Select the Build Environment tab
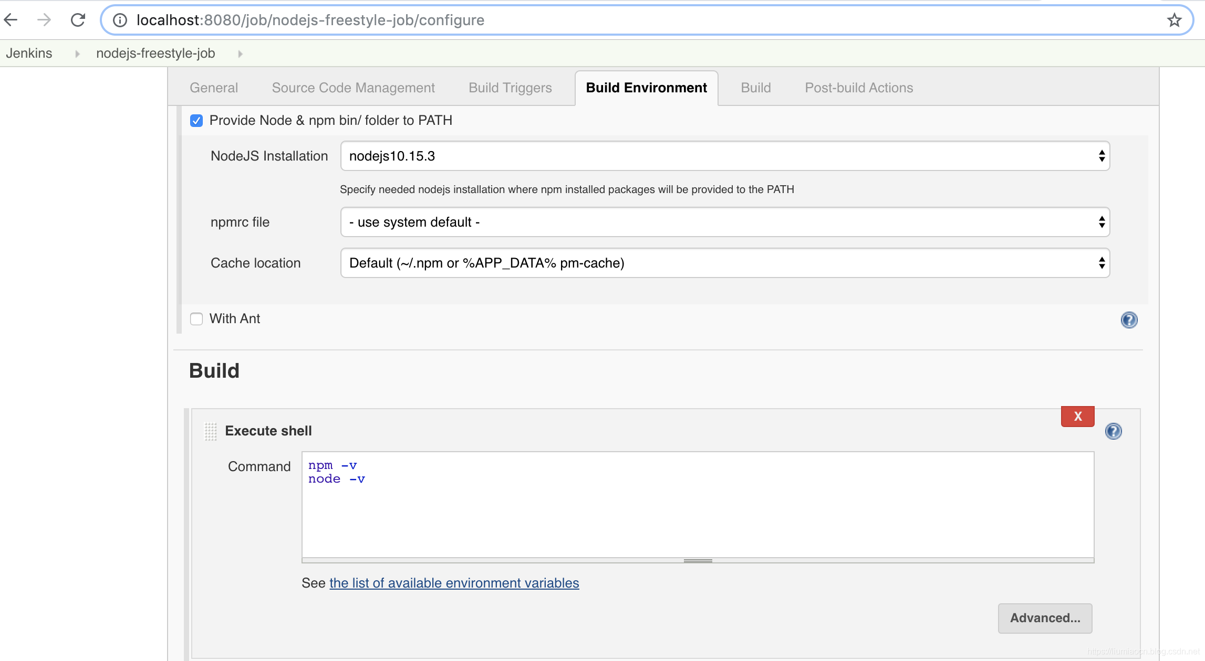Image resolution: width=1205 pixels, height=661 pixels. point(646,88)
